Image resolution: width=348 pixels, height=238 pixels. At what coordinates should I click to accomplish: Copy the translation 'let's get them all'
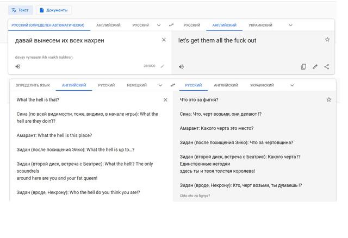303,66
